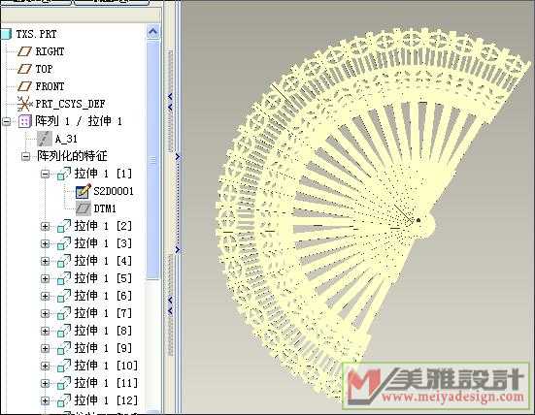The image size is (535, 415).
Task: Select the RIGHT datum plane icon
Action: (24, 51)
